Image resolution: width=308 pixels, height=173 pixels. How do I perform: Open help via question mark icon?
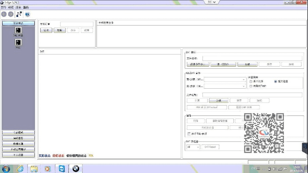(x=27, y=14)
